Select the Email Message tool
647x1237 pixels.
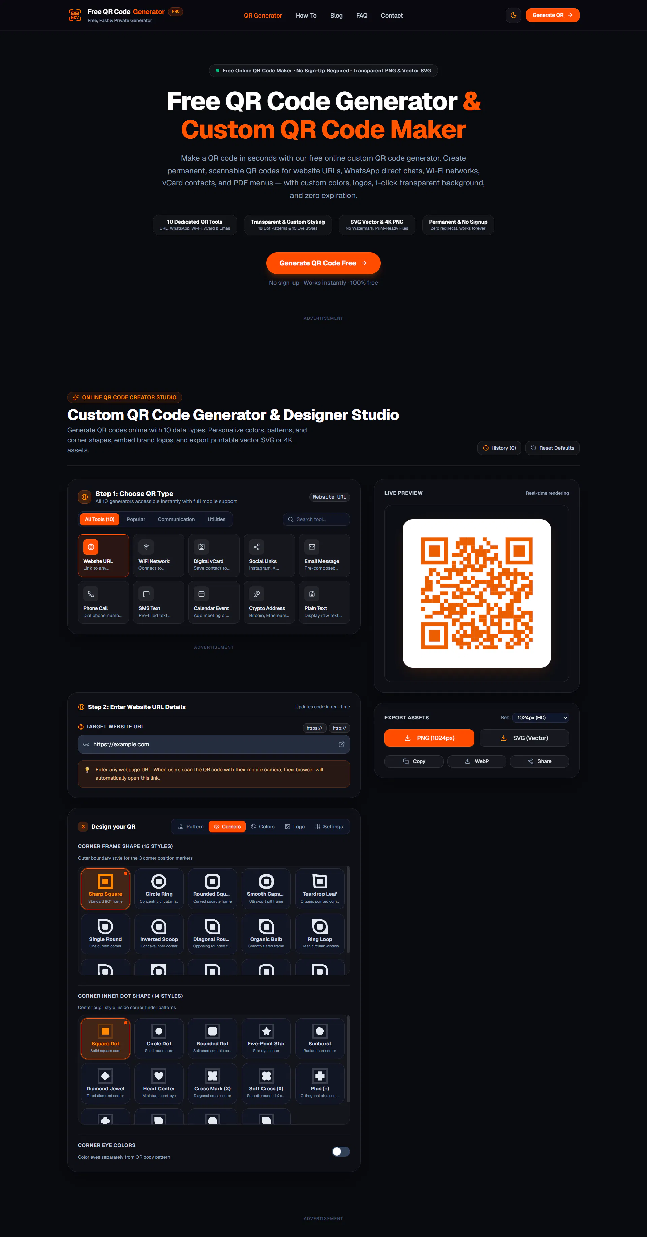click(x=325, y=555)
